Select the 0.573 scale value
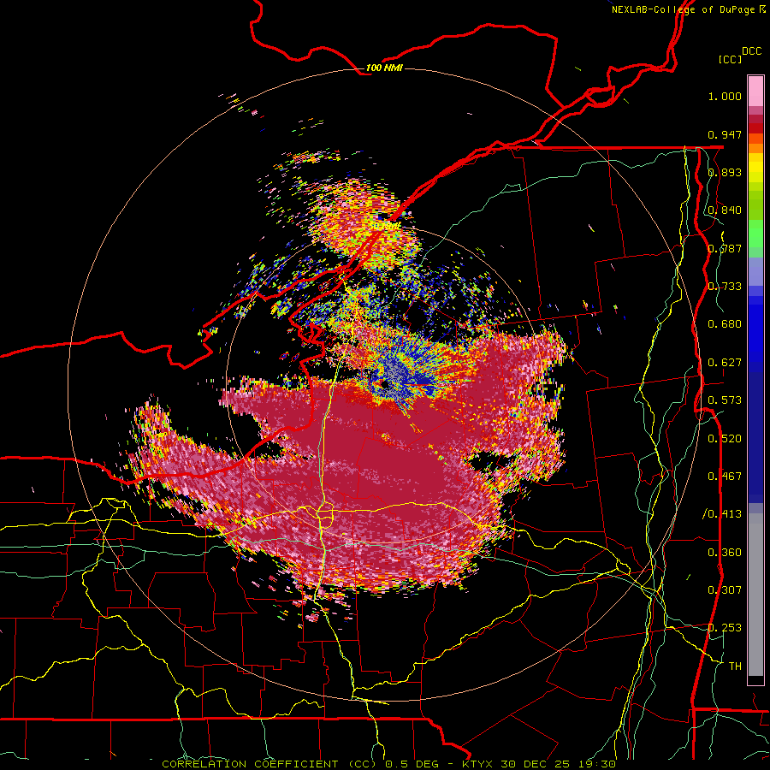The width and height of the screenshot is (770, 770). (725, 400)
